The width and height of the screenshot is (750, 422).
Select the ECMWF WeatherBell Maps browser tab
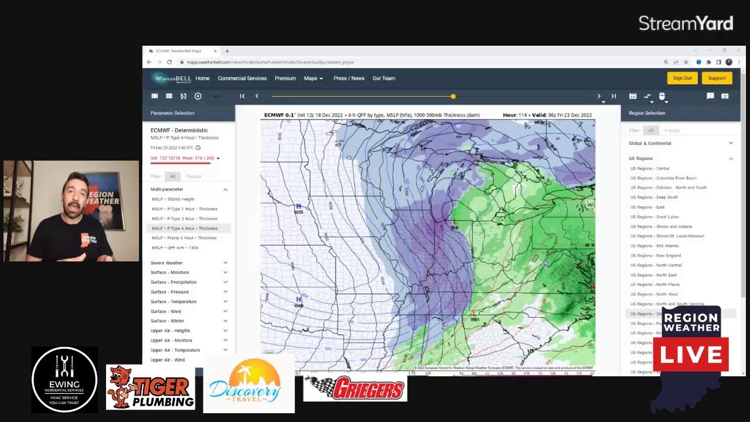tap(182, 51)
